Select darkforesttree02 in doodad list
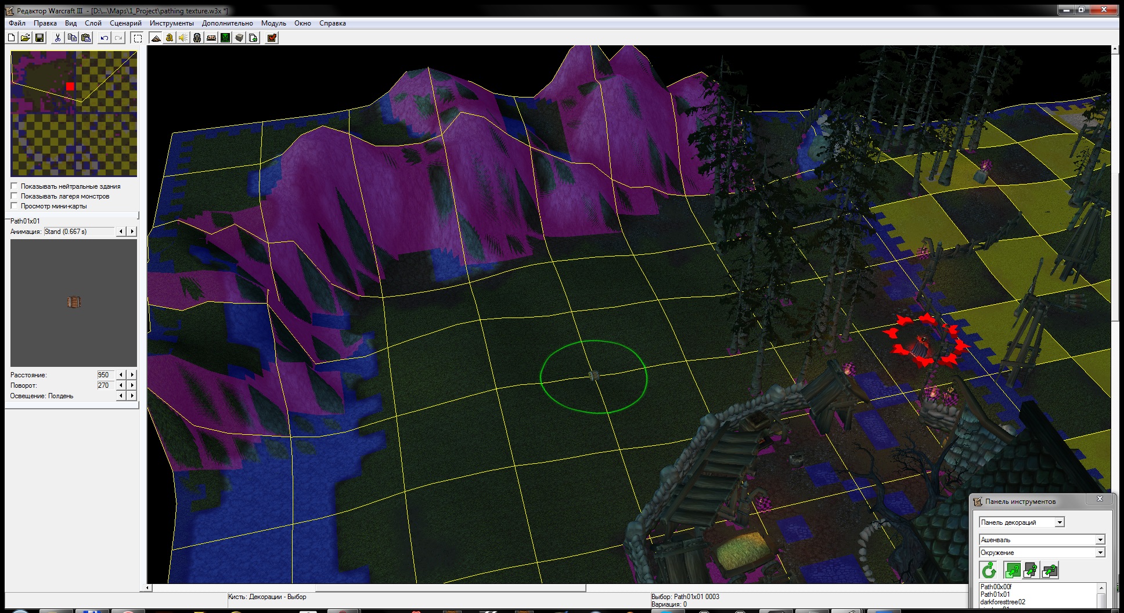The image size is (1124, 613). pyautogui.click(x=1003, y=602)
